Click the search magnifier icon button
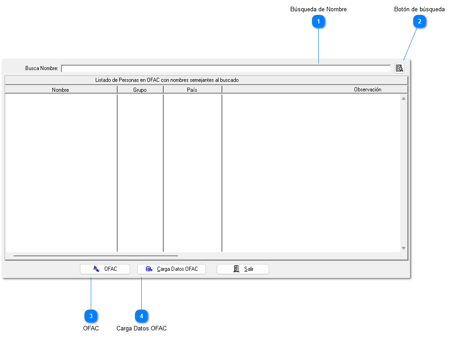452x339 pixels. 399,68
